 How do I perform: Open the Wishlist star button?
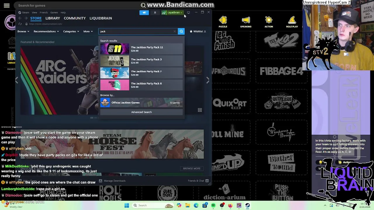pyautogui.click(x=198, y=31)
